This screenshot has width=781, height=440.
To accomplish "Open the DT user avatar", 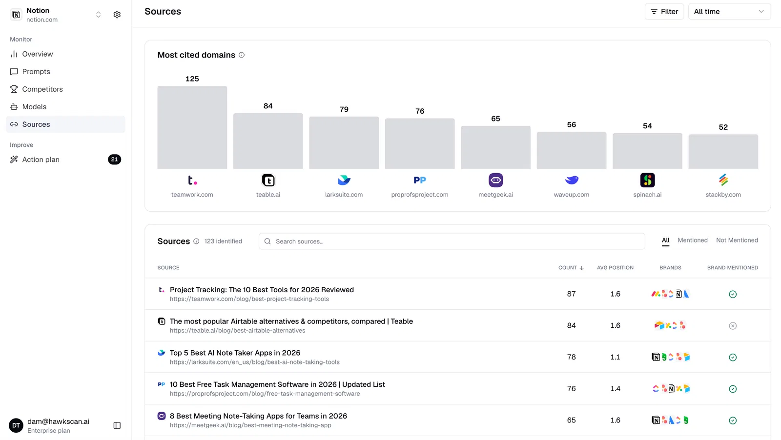I will coord(16,426).
